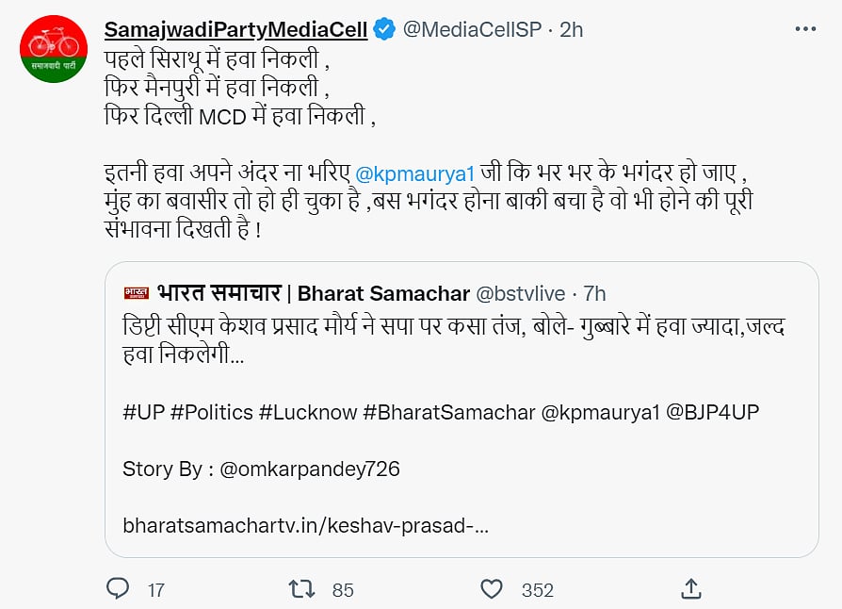Click the @MediaCellSP handle
The height and width of the screenshot is (609, 842).
(472, 29)
